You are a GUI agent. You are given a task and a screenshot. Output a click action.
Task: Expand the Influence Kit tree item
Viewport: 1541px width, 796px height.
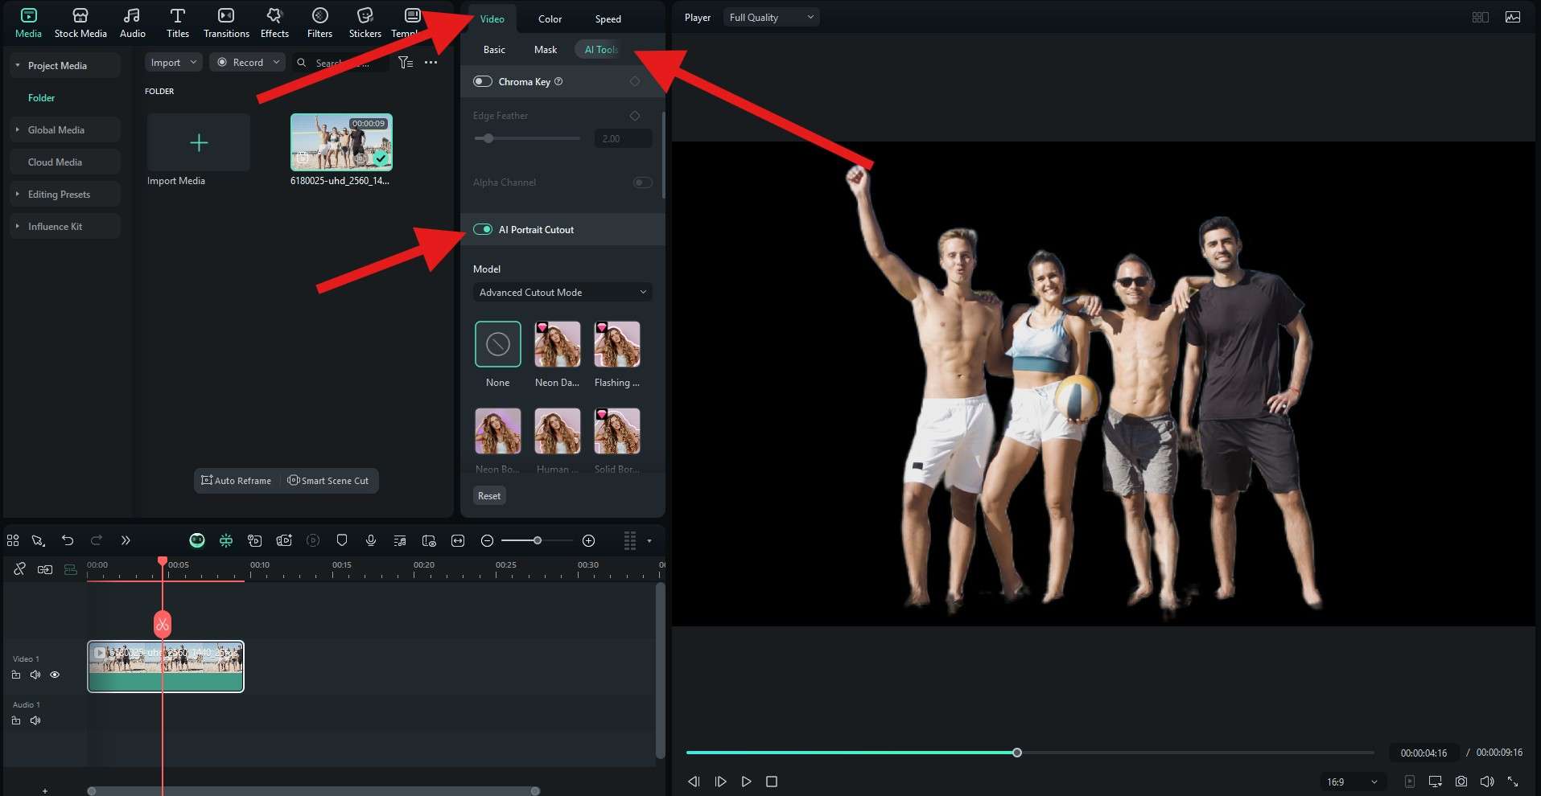(18, 226)
